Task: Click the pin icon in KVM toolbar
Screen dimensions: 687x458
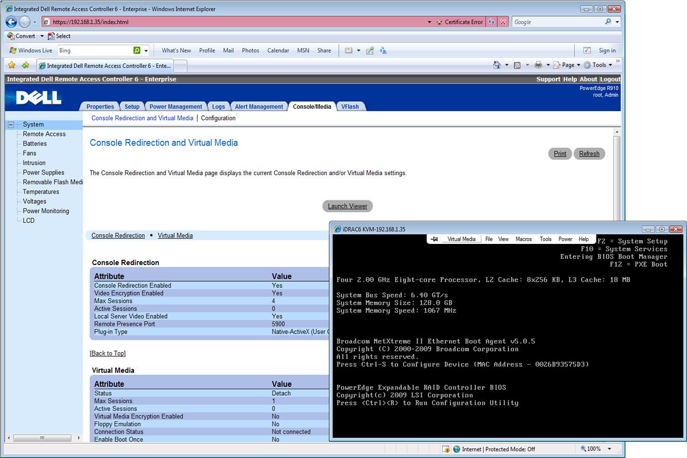Action: point(435,239)
